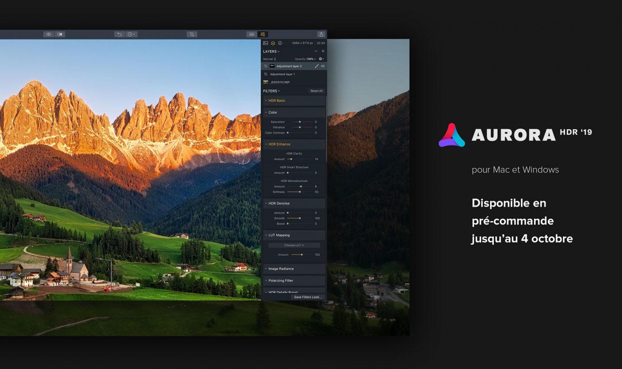Click the undo arrow in the toolbar
This screenshot has width=622, height=369.
coord(120,34)
